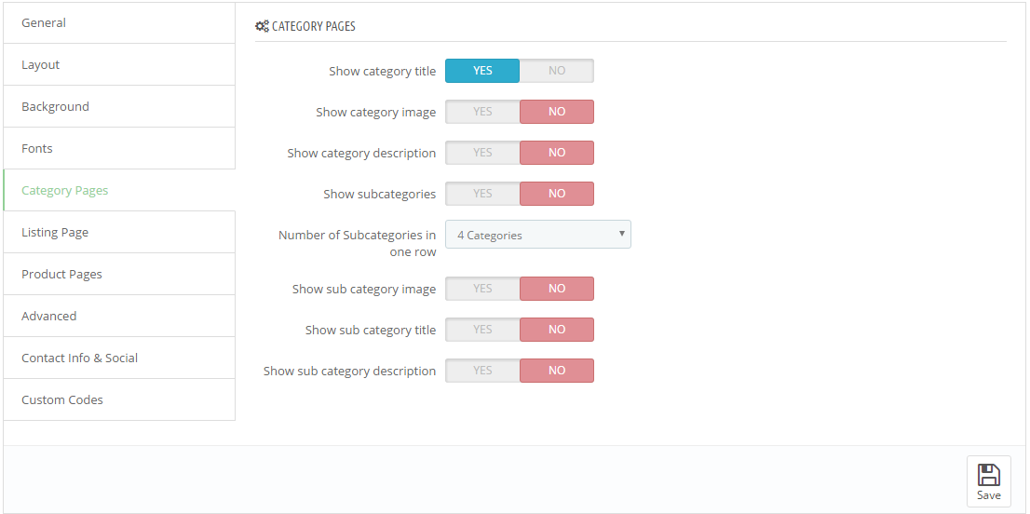The height and width of the screenshot is (514, 1030).
Task: Enable Show category image with YES
Action: pyautogui.click(x=482, y=112)
